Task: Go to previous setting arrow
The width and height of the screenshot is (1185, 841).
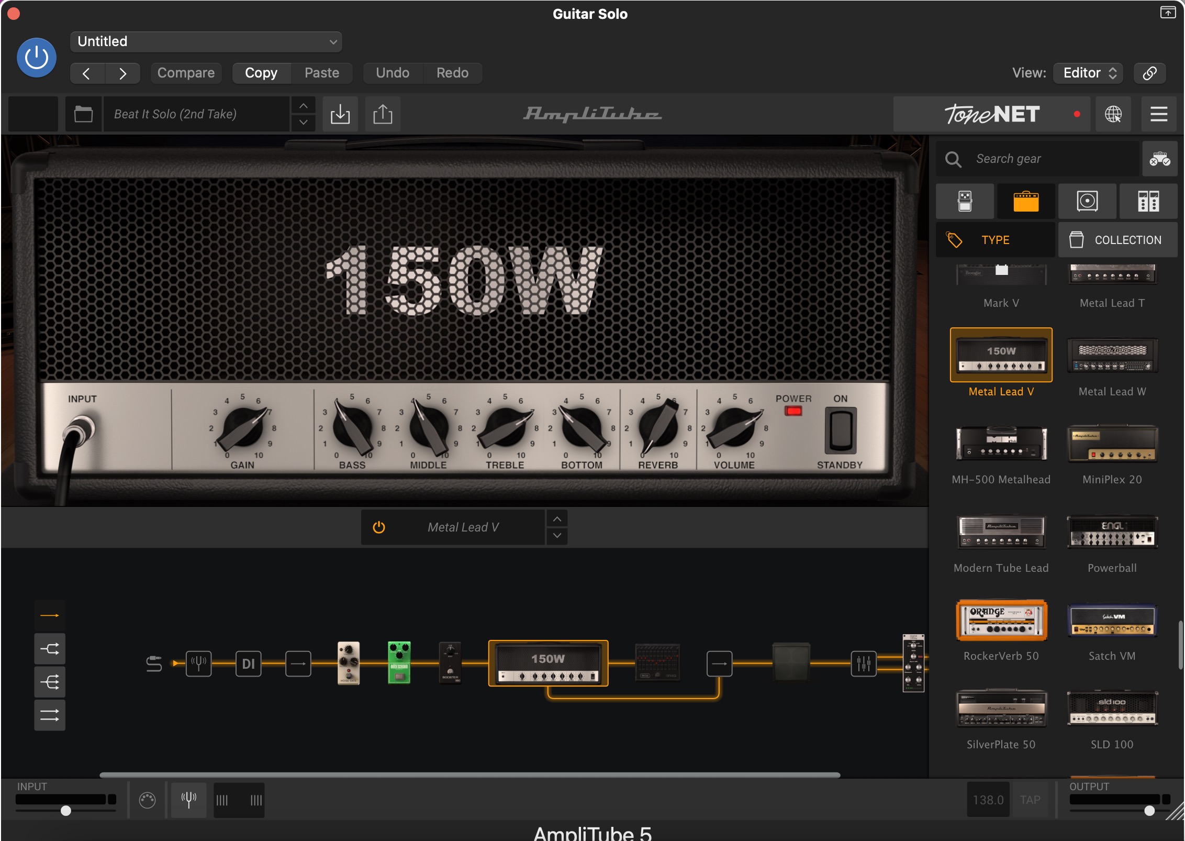Action: click(87, 73)
